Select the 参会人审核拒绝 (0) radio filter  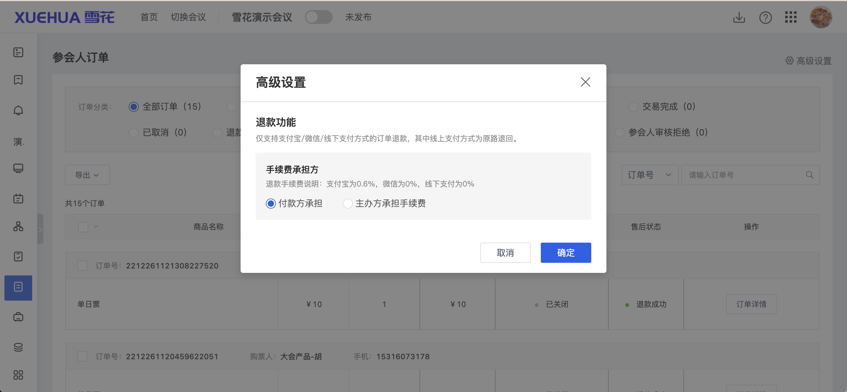[661, 132]
